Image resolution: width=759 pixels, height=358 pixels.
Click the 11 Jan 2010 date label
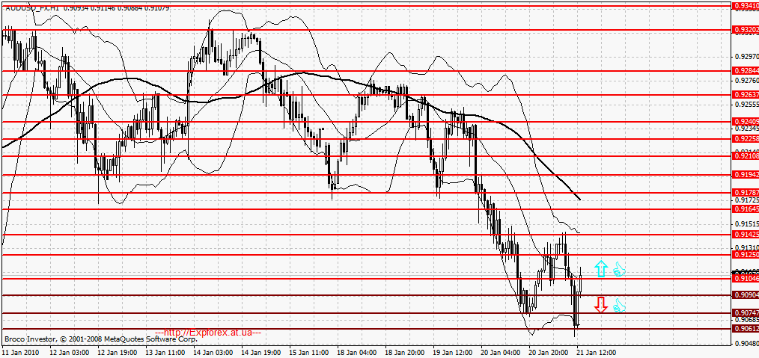click(19, 352)
